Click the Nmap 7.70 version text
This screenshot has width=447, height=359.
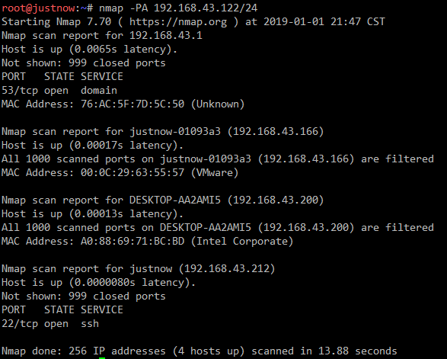(84, 21)
